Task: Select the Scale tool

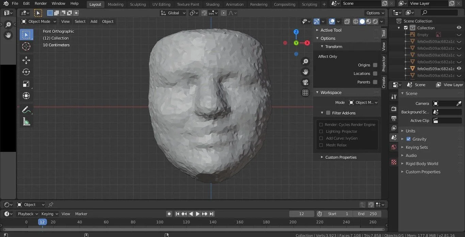Action: point(26,84)
